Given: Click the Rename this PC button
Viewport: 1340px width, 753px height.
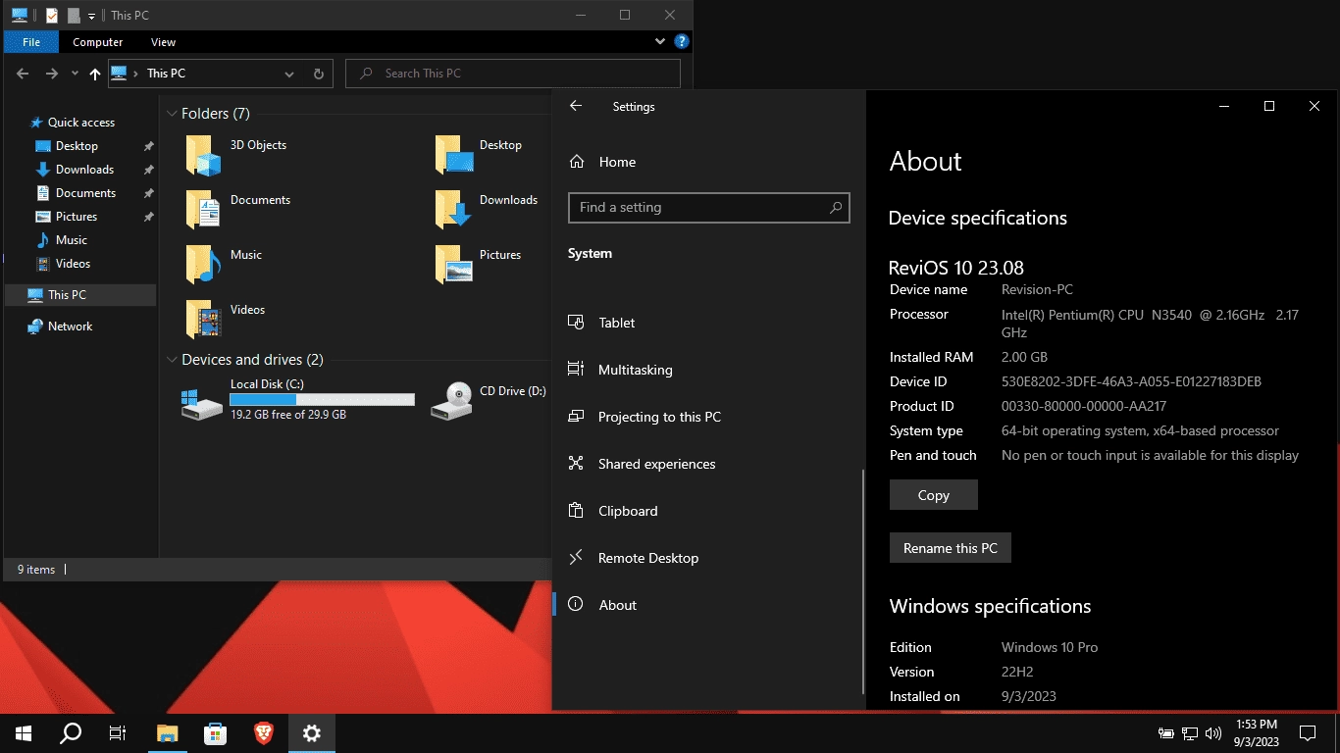Looking at the screenshot, I should [951, 548].
